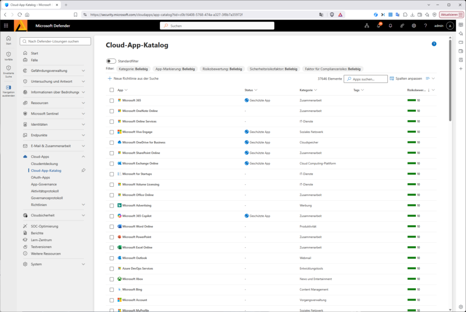466x312 pixels.
Task: Open the Microsoft Bing app link
Action: pos(132,289)
